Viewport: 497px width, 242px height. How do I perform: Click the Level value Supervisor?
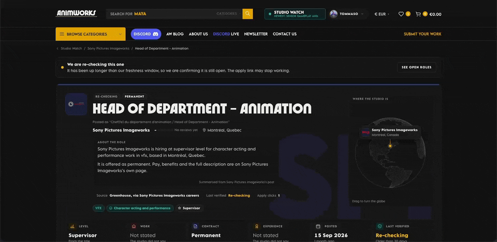[83, 235]
